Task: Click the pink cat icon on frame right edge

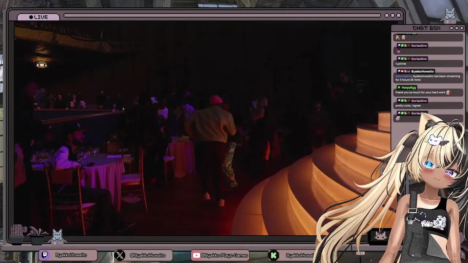Action: [380, 236]
